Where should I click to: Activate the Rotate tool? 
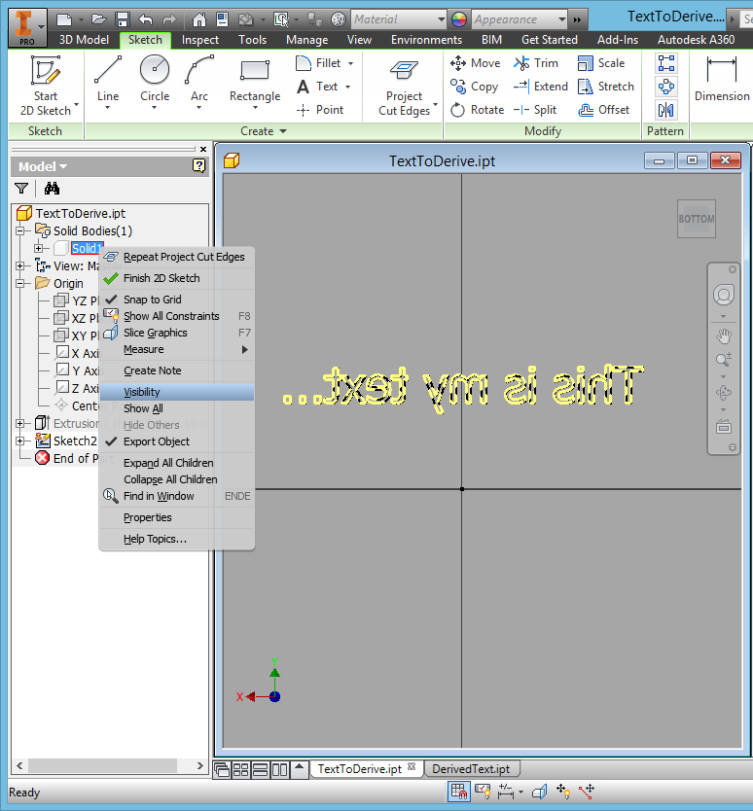477,110
